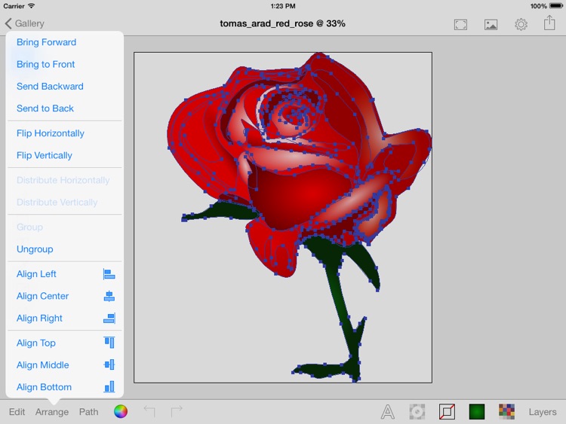Viewport: 566px width, 424px height.
Task: Select Send to Back
Action: click(45, 108)
